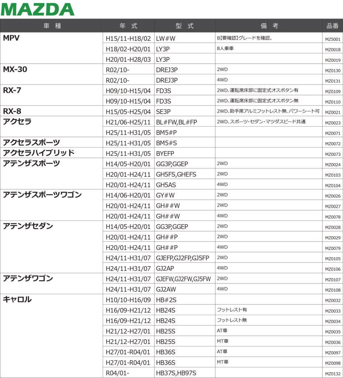Select the GJEFW,GJ2FW,GJ5FW model code cell
The image size is (343, 378).
click(x=183, y=279)
